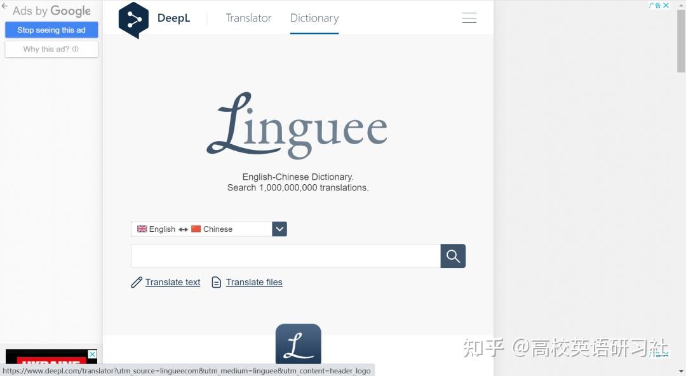Viewport: 686px width, 376px height.
Task: Dismiss the bottom-left ad with its X
Action: point(92,353)
